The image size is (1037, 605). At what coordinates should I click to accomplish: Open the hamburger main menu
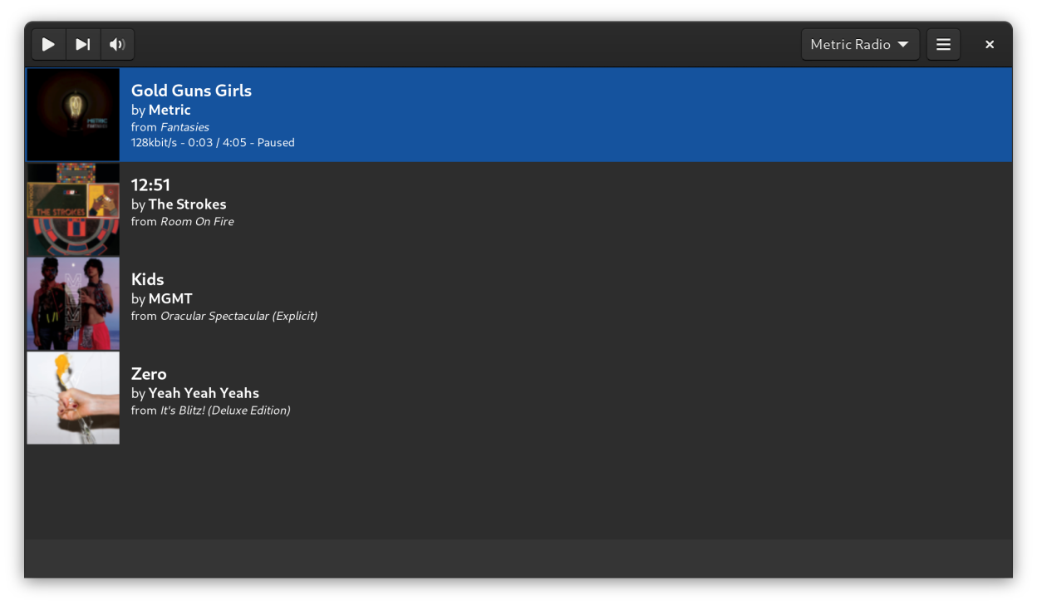943,45
